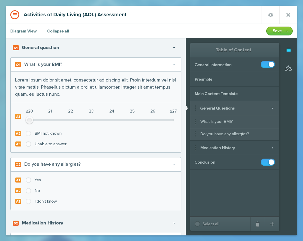Click the A3 badge beside Unable to answer

point(18,144)
